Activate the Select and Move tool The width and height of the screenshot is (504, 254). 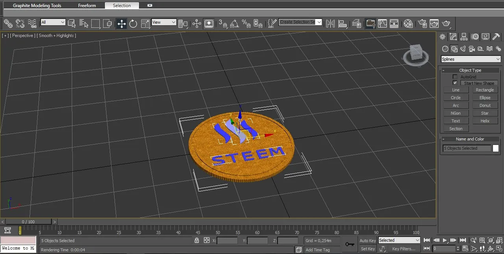121,24
